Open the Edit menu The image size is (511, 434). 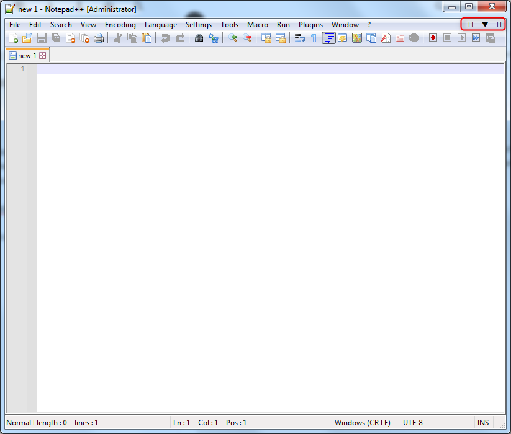(35, 25)
